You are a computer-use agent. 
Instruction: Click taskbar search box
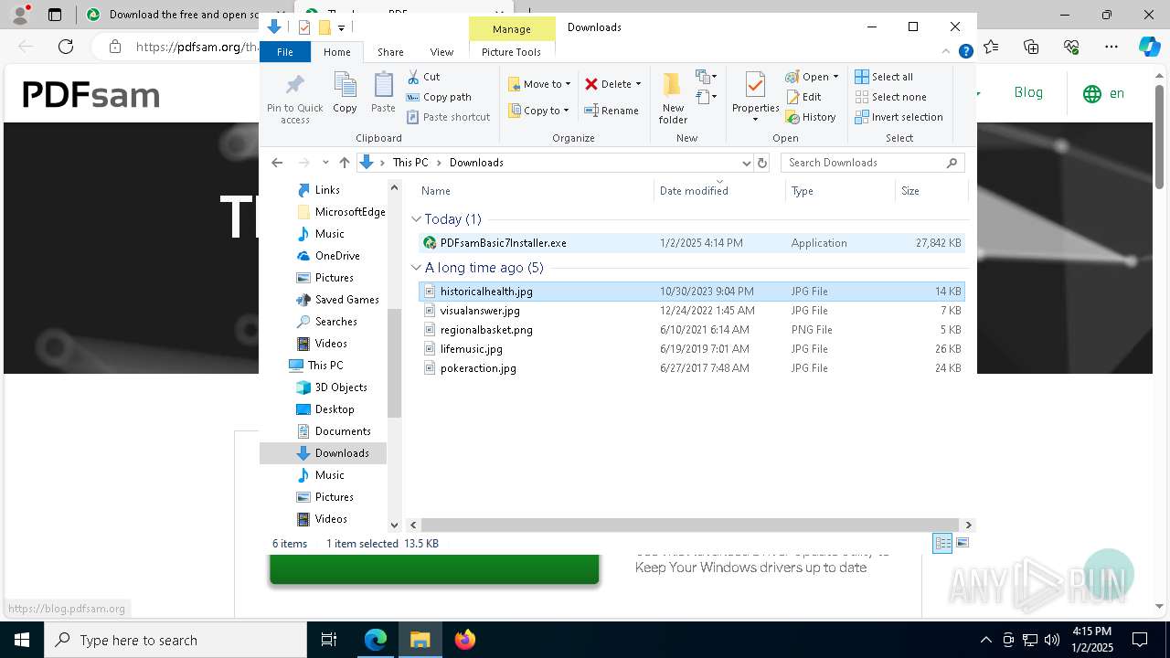(x=175, y=640)
